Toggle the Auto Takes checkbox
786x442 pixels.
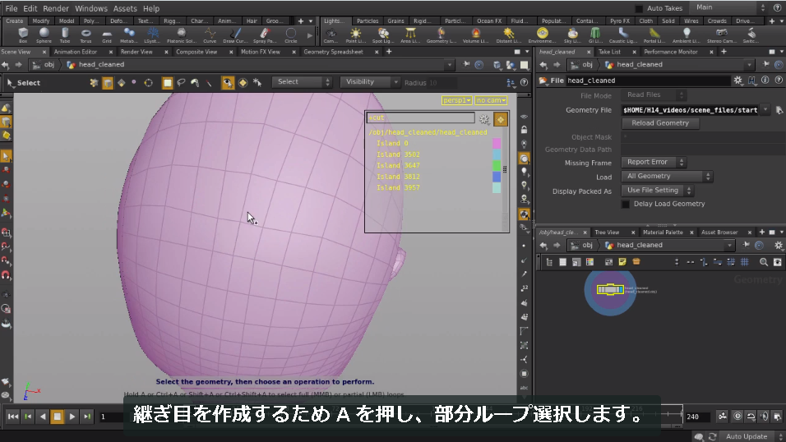(x=639, y=8)
